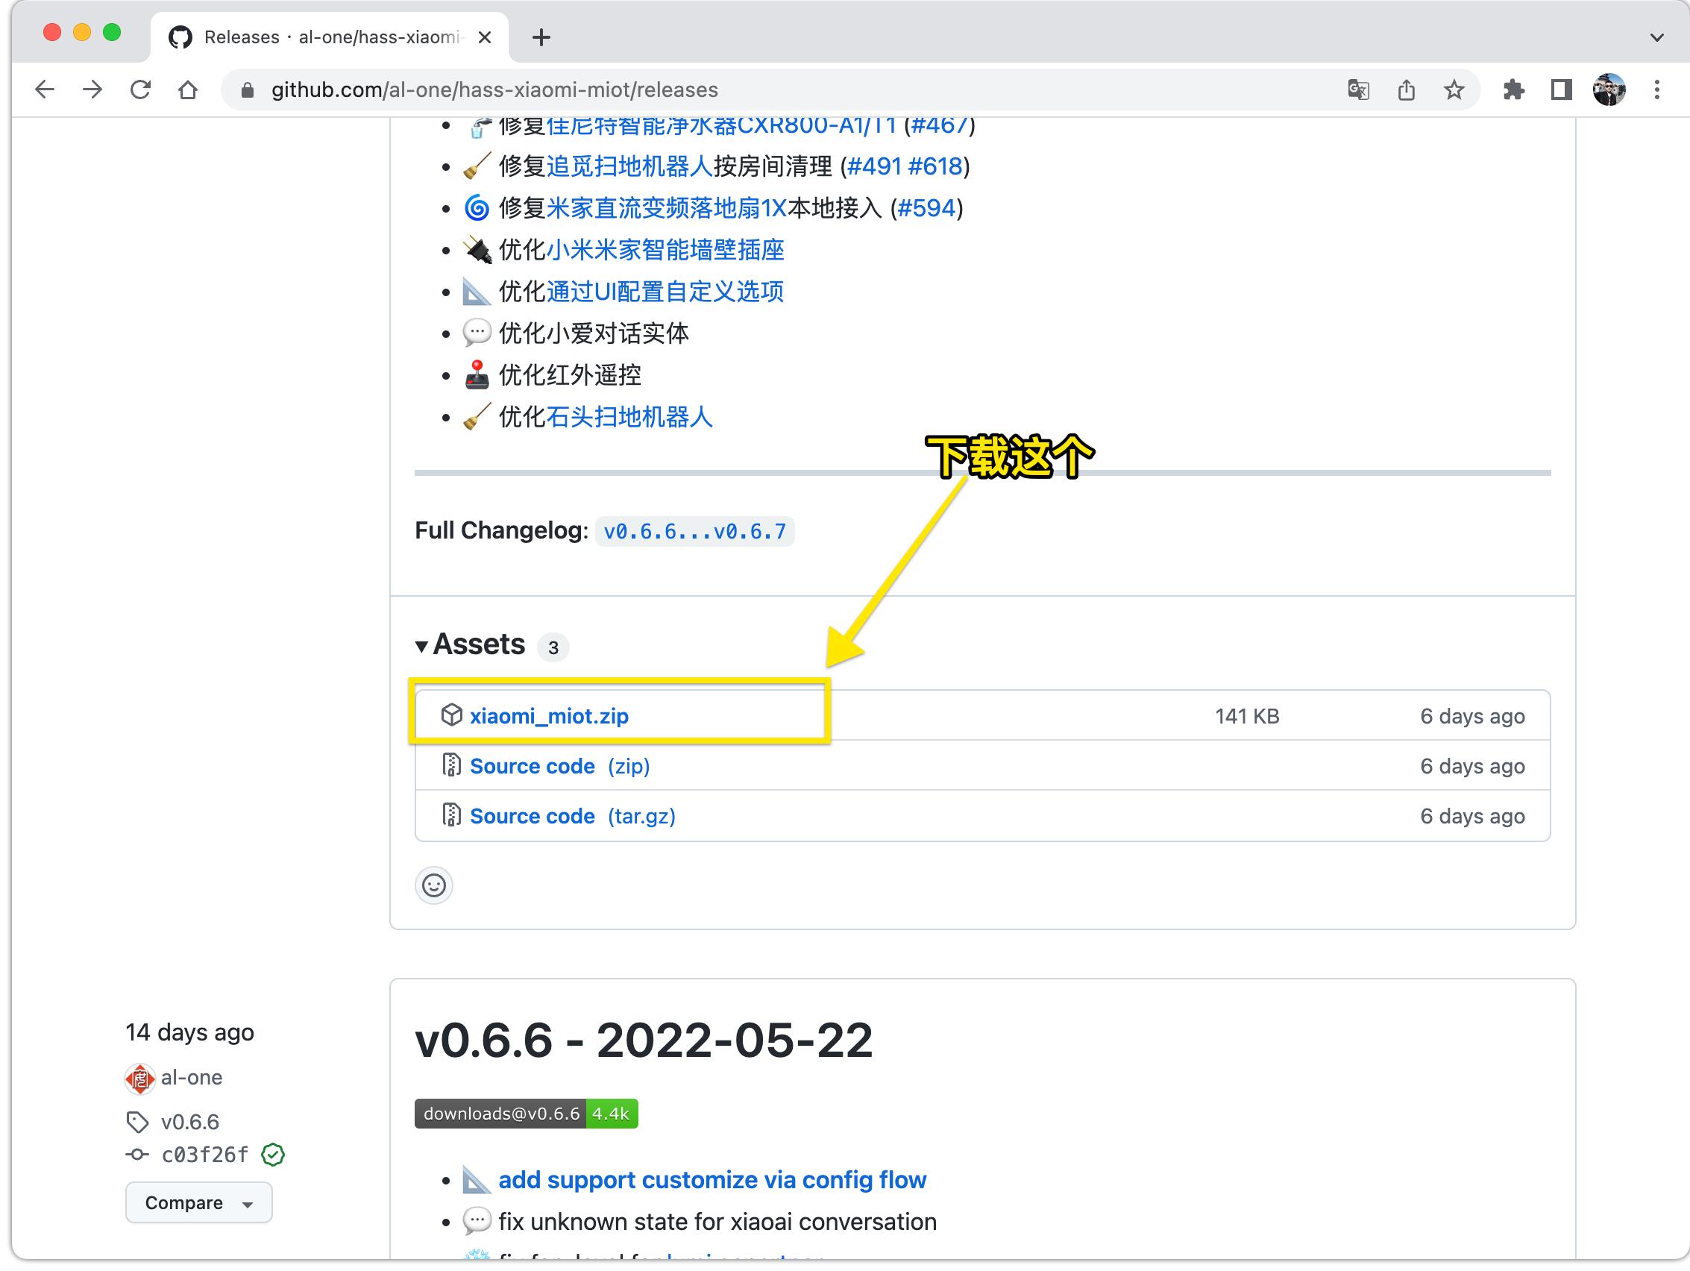This screenshot has height=1271, width=1690.
Task: Open a new browser tab
Action: [x=541, y=37]
